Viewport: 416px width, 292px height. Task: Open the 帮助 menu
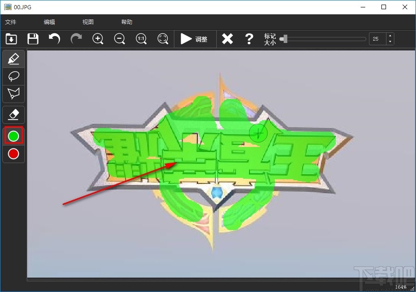click(x=127, y=22)
